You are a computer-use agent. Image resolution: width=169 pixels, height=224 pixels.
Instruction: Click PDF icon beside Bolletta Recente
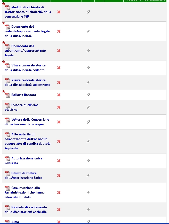point(7,95)
